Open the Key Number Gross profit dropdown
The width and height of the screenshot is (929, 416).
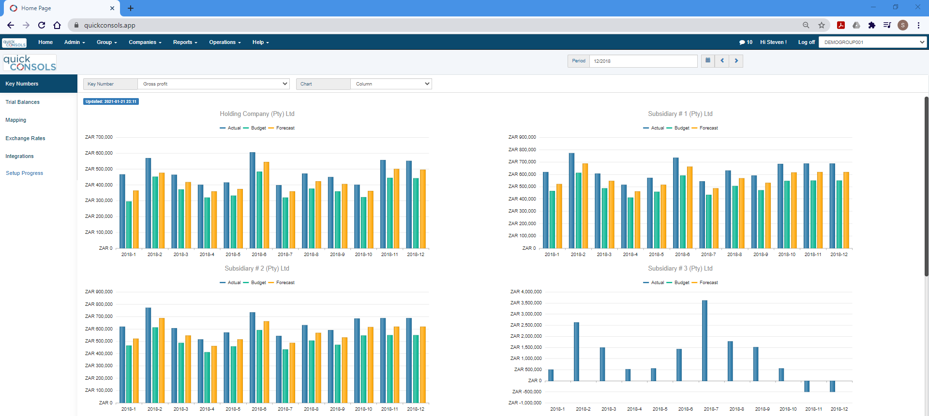(213, 84)
